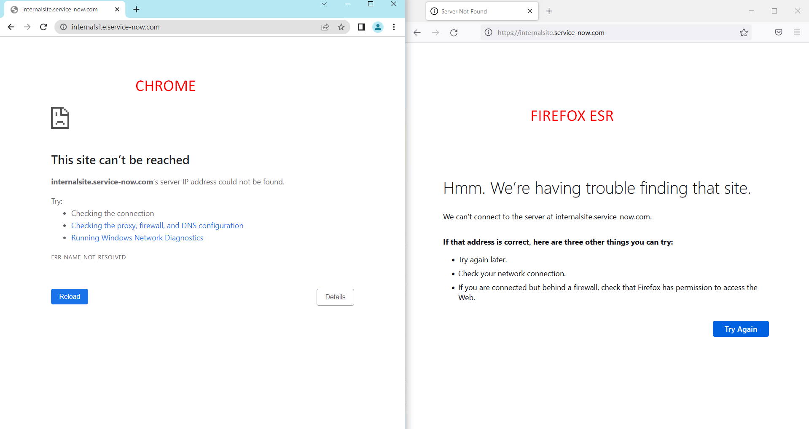Click the Chrome profile avatar
This screenshot has height=429, width=809.
point(378,27)
